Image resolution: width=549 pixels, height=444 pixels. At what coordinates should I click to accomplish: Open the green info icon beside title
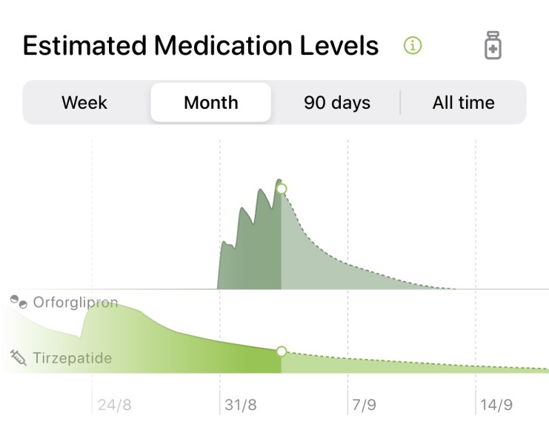click(x=413, y=45)
